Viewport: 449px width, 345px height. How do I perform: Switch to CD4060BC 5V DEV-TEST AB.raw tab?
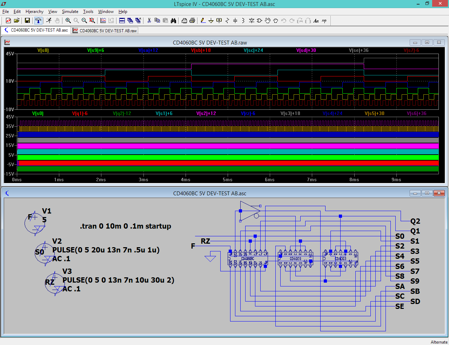click(105, 31)
